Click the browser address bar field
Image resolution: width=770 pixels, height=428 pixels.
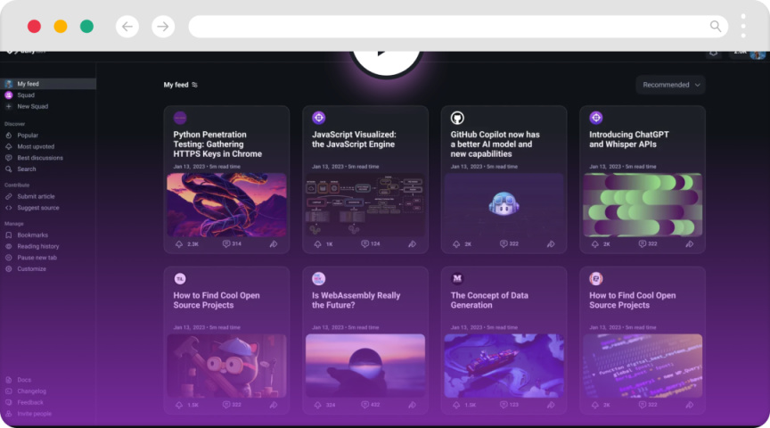point(459,27)
